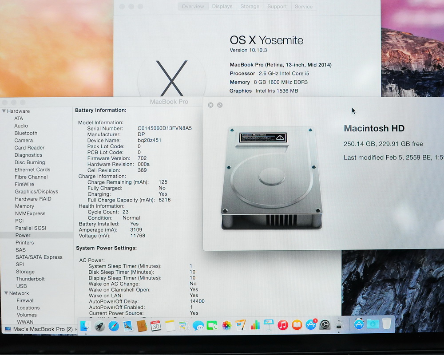Switch to Storage tab in About This Mac
The height and width of the screenshot is (355, 444).
point(250,7)
